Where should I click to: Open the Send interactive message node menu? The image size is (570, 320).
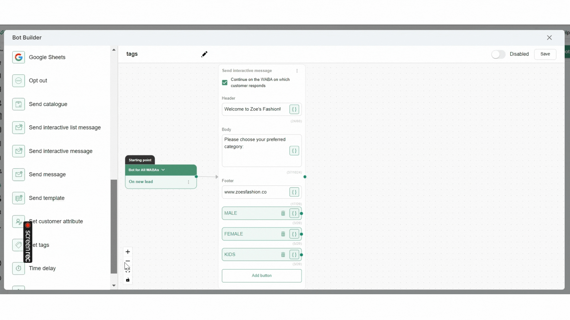297,71
